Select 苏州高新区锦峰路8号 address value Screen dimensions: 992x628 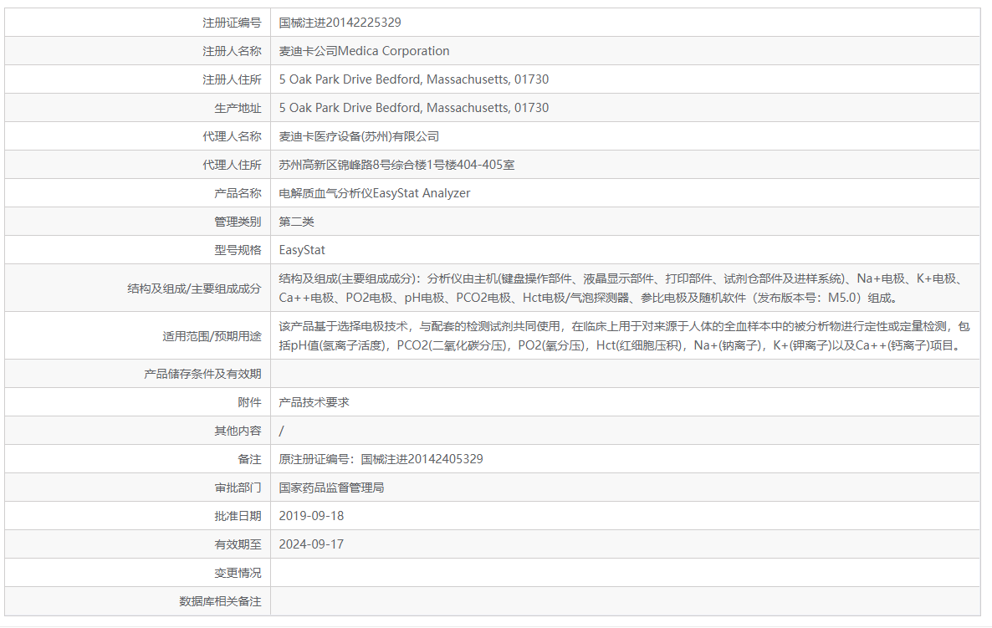tap(396, 165)
